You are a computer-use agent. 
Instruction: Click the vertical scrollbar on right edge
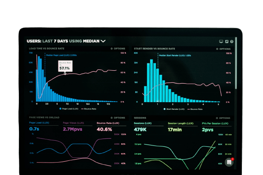tap(235, 69)
